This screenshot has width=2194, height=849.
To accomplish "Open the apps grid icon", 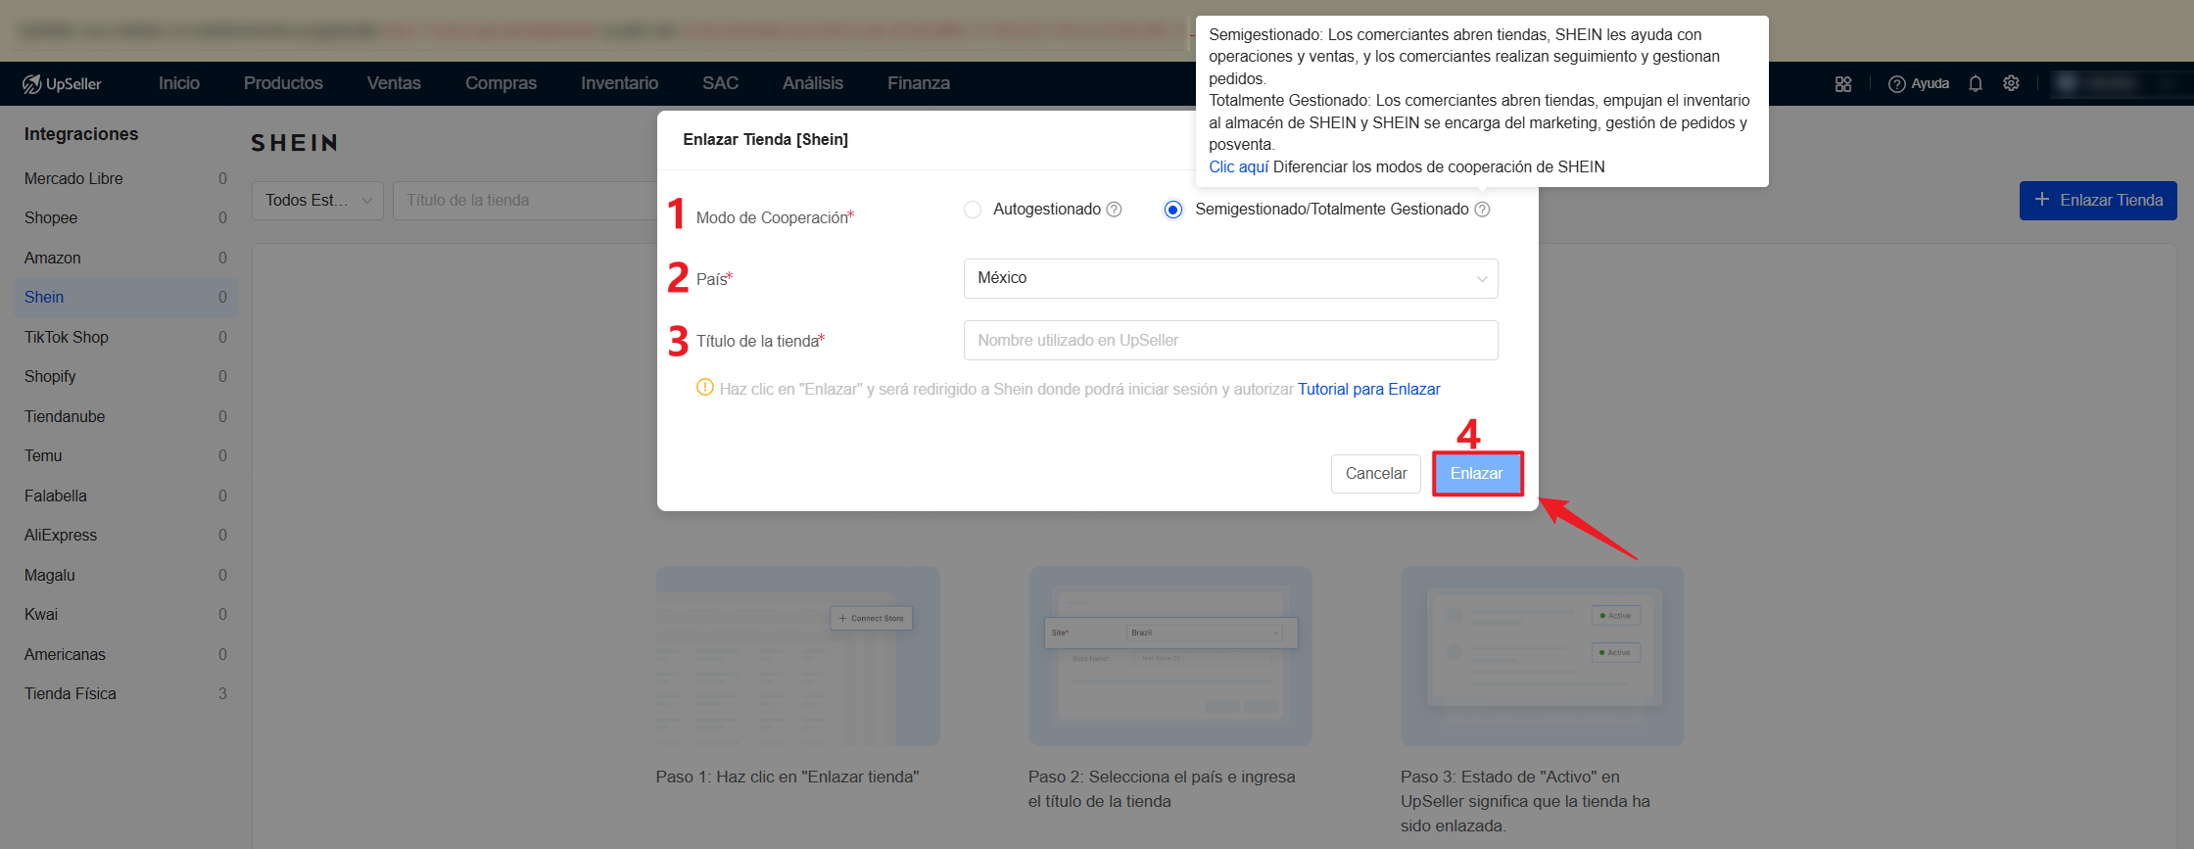I will click(1842, 84).
